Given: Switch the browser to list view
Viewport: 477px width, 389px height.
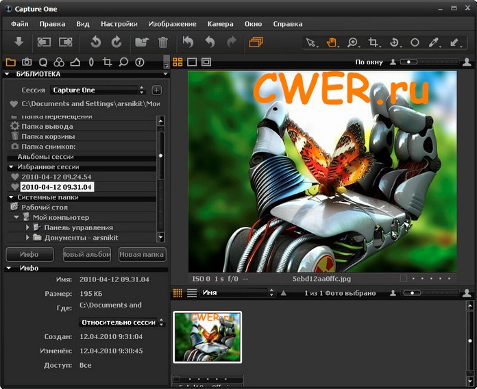Looking at the screenshot, I should pyautogui.click(x=192, y=293).
